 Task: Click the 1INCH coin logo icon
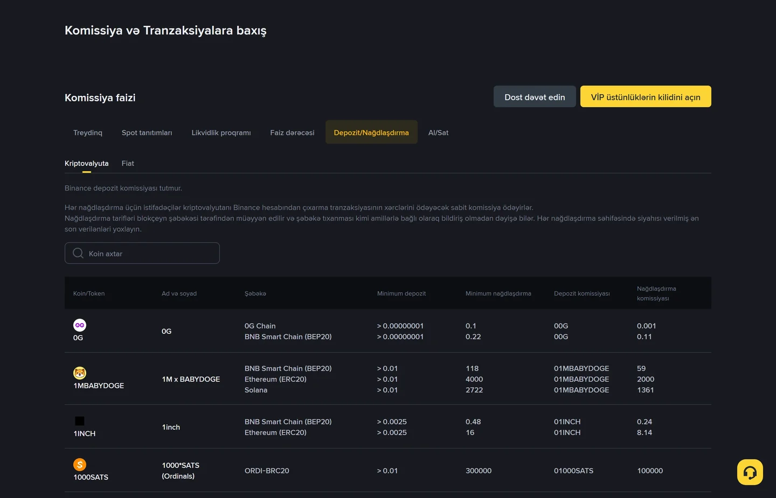[x=80, y=421]
